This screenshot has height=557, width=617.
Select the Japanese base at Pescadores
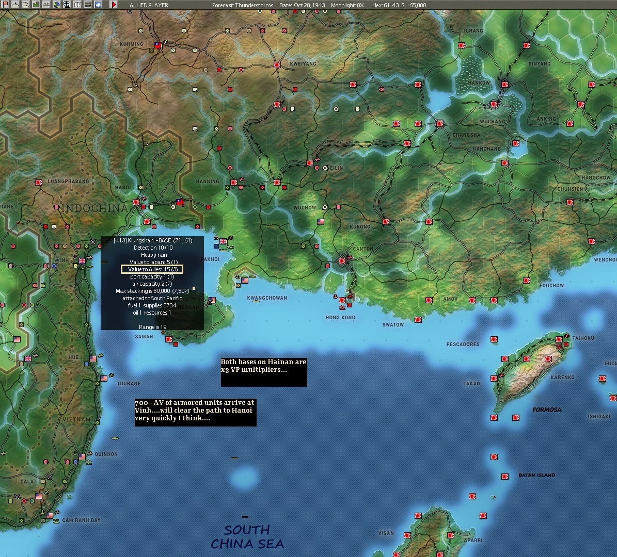(494, 339)
